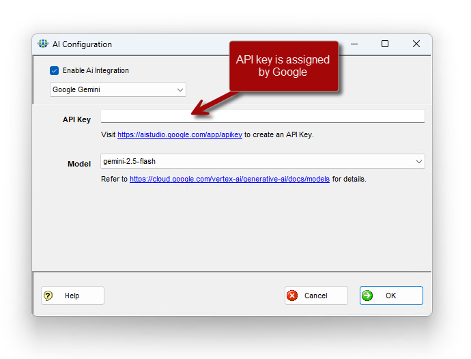Close the AI Configuration dialog

pos(416,44)
